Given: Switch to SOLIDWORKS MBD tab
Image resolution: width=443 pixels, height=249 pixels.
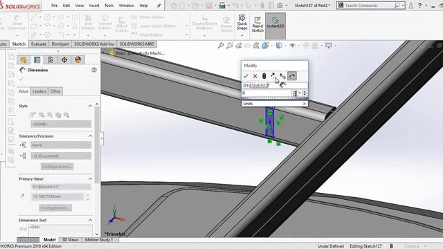Looking at the screenshot, I should (x=137, y=44).
